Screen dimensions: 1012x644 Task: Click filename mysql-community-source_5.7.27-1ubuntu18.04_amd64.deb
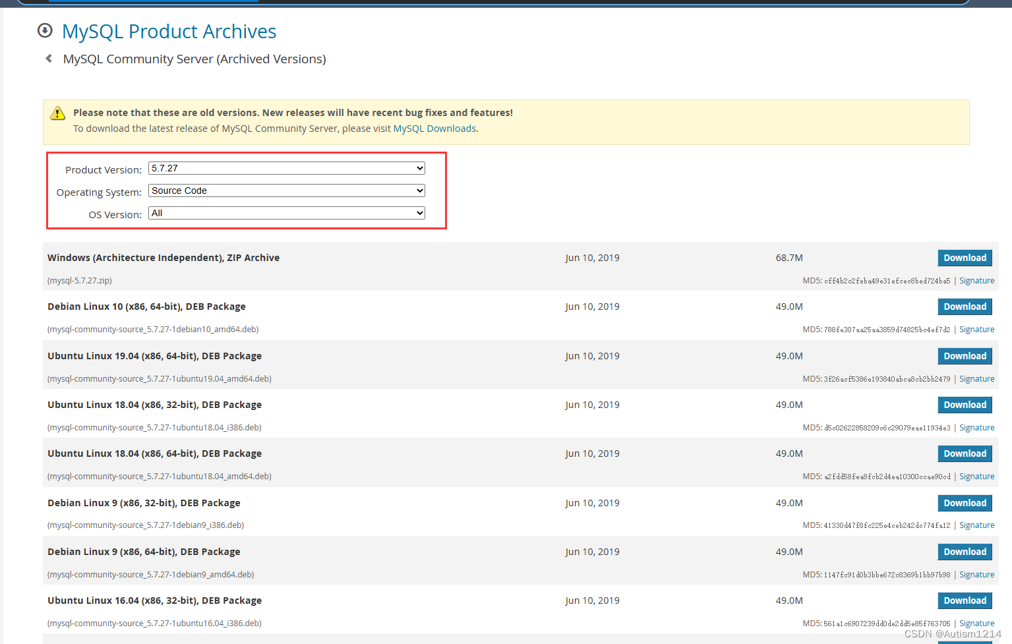point(160,477)
